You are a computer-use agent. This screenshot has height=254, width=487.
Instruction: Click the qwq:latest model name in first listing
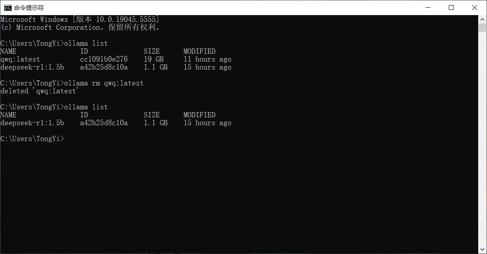tap(20, 59)
